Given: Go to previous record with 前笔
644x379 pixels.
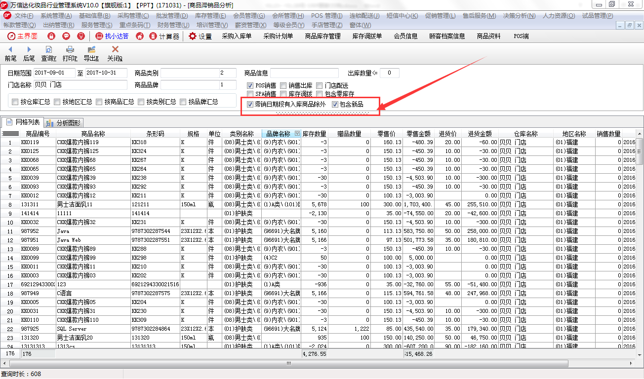Looking at the screenshot, I should coord(10,53).
